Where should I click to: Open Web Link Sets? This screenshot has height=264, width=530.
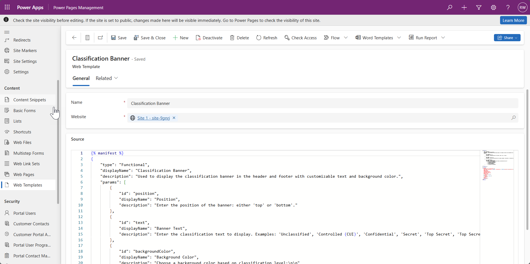click(x=28, y=164)
